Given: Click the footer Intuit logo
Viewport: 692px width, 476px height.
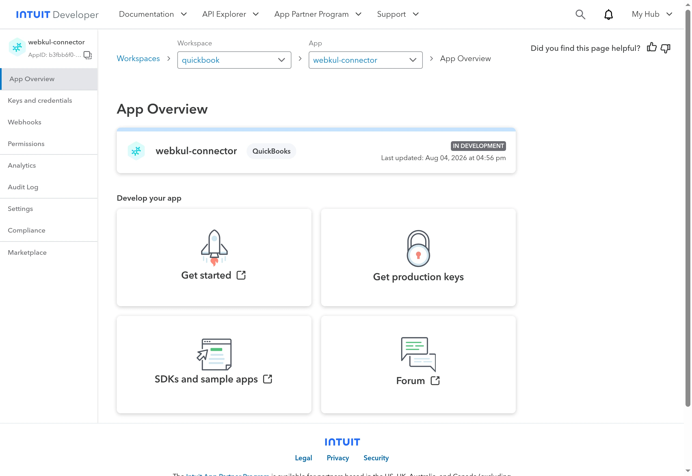Looking at the screenshot, I should click(342, 442).
